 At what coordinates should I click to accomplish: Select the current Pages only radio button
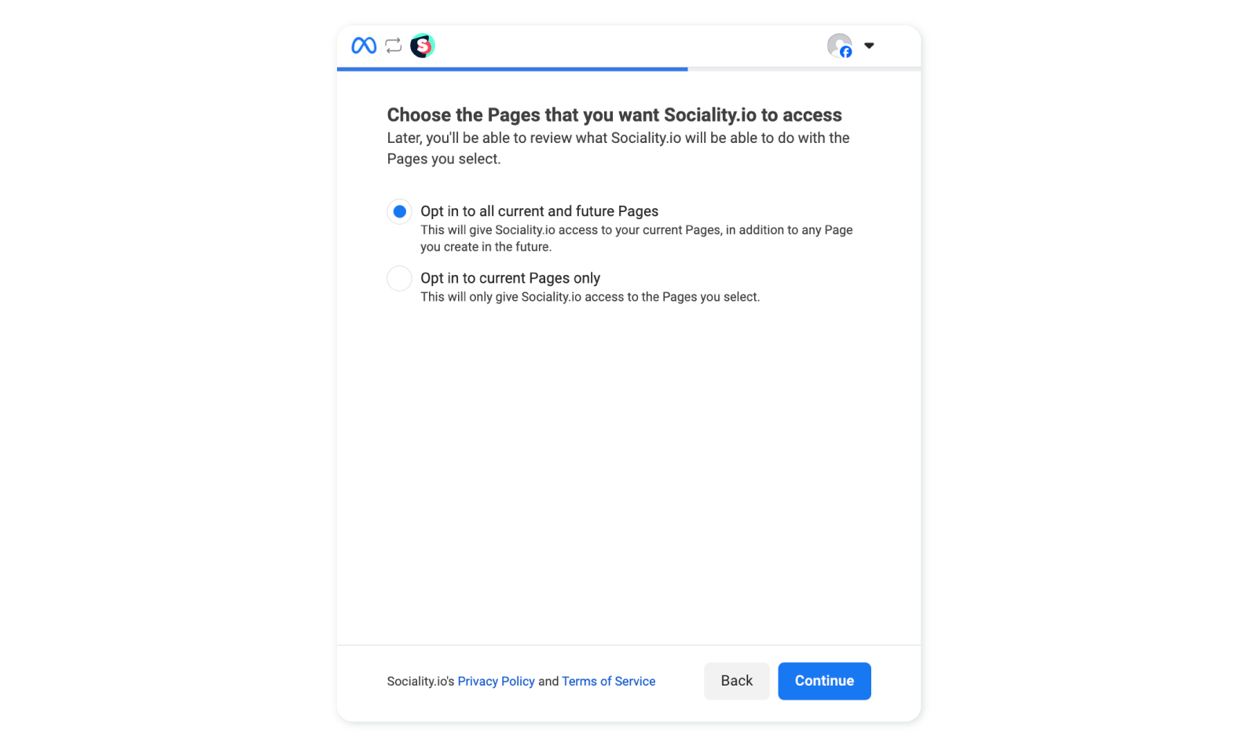tap(399, 278)
